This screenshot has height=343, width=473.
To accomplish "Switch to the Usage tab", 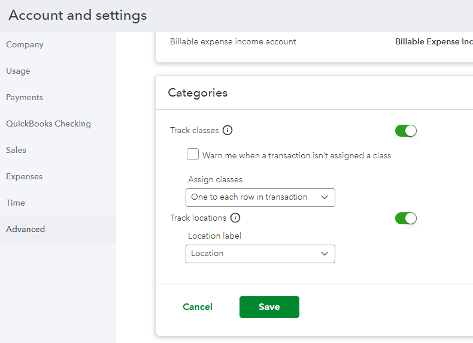I will click(x=18, y=71).
